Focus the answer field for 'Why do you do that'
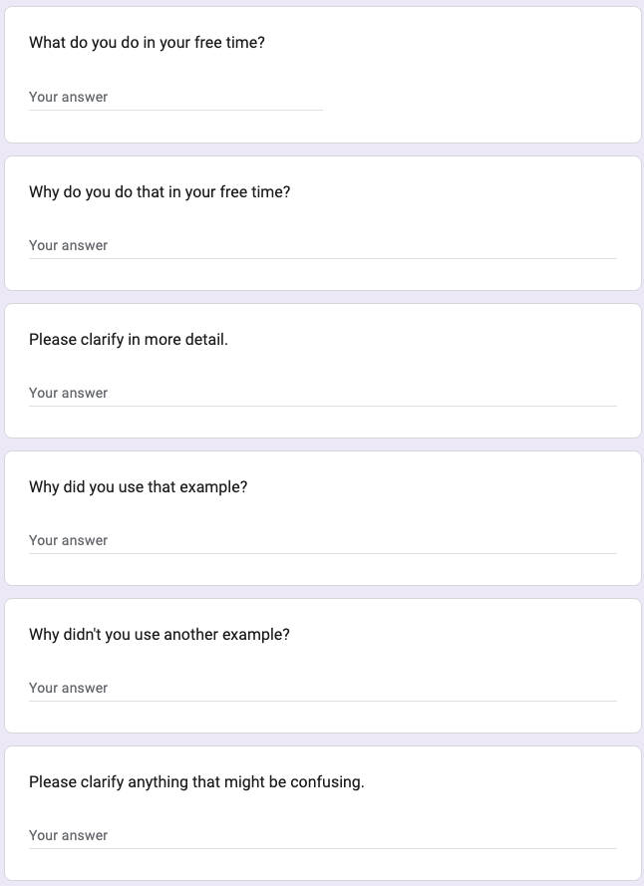Image resolution: width=644 pixels, height=886 pixels. point(323,246)
